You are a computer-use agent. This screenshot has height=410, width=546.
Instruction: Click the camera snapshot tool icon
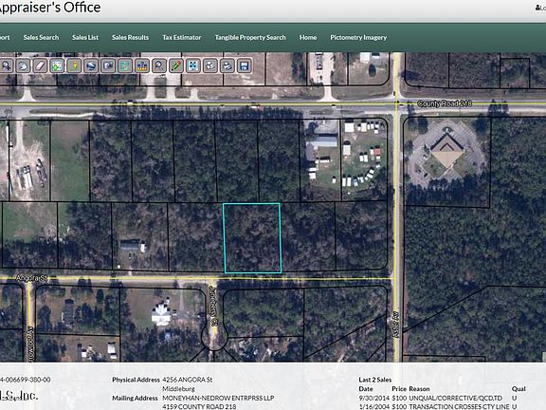108,65
